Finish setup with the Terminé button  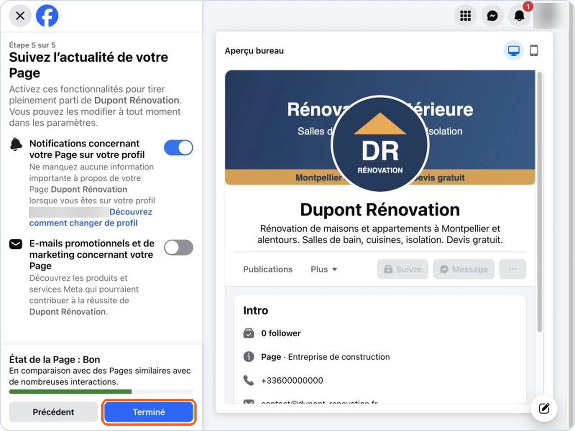[149, 412]
